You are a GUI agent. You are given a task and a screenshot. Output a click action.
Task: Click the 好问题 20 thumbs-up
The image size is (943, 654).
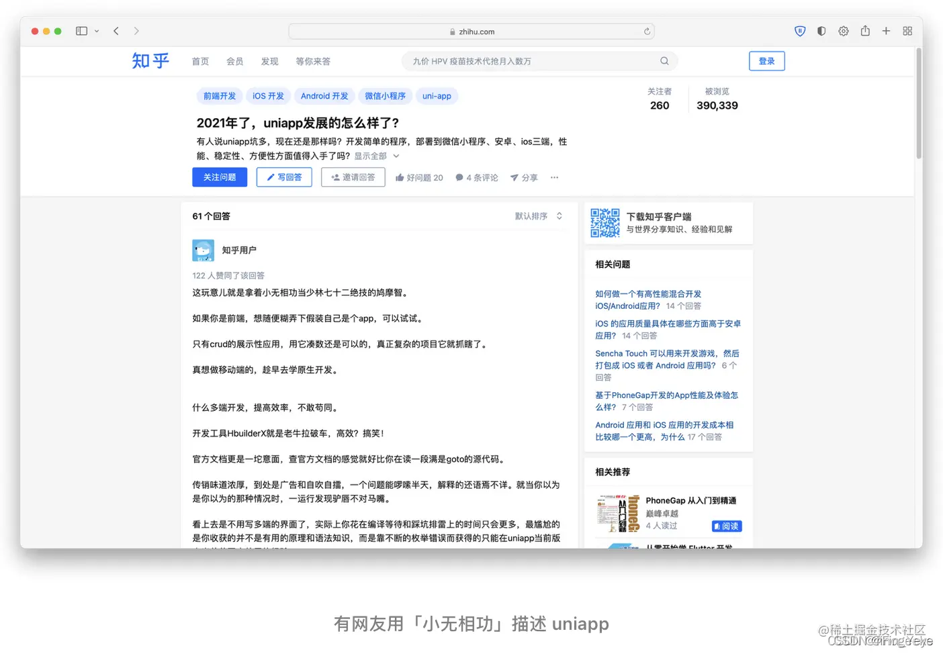pos(419,178)
